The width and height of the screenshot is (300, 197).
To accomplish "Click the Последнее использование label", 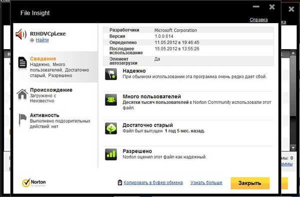I will pos(126,51).
